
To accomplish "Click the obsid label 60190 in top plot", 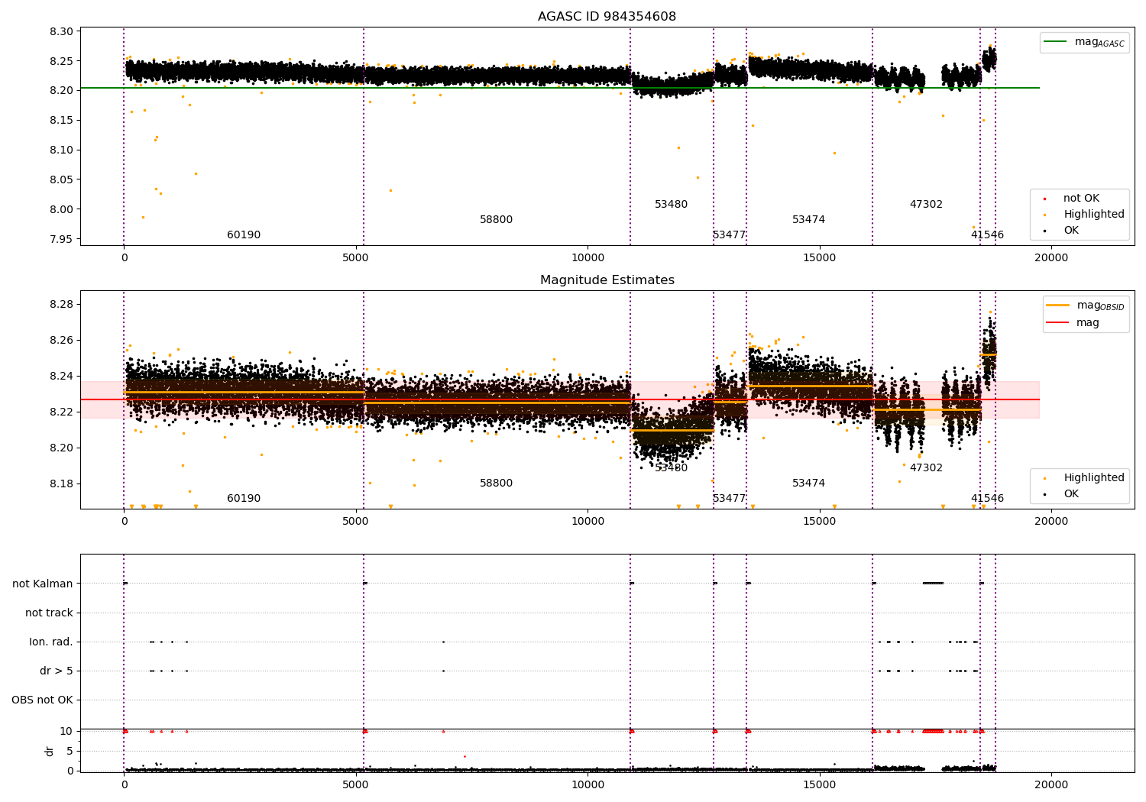I will click(244, 235).
